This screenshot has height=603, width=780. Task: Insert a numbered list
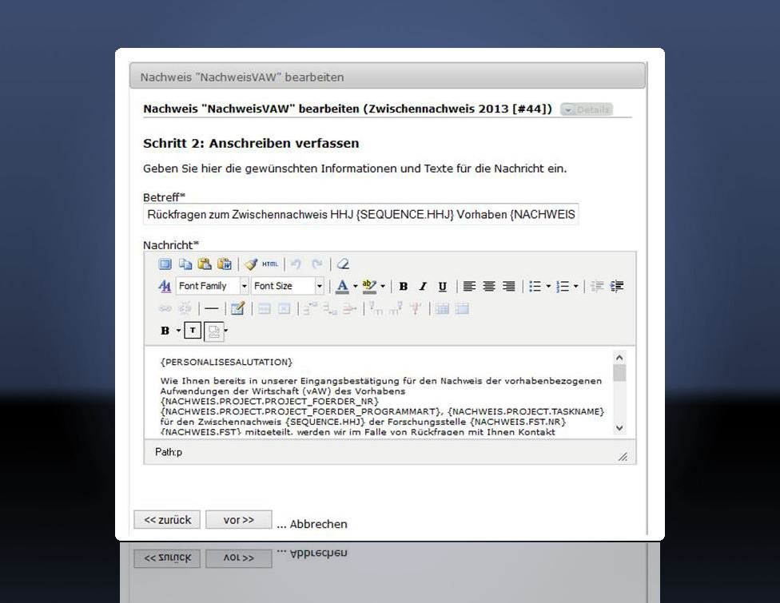click(x=562, y=287)
